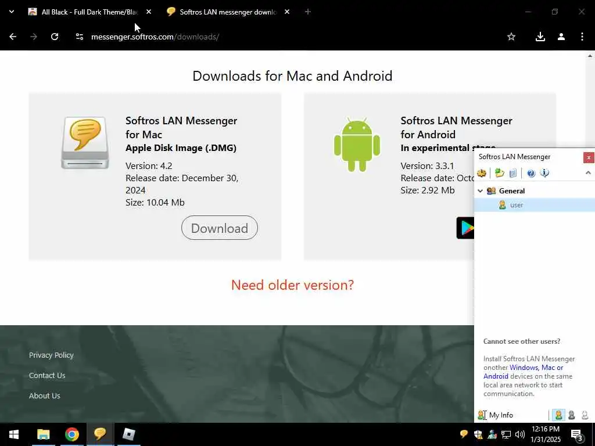Open Windows Security tray shield icon
Screen dimensions: 595x446
(x=478, y=434)
